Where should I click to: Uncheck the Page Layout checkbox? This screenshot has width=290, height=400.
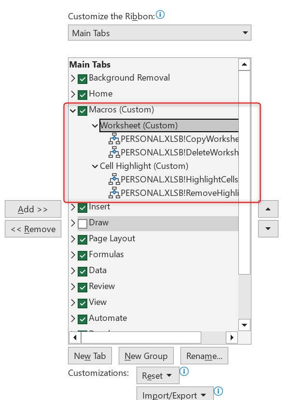(x=83, y=239)
